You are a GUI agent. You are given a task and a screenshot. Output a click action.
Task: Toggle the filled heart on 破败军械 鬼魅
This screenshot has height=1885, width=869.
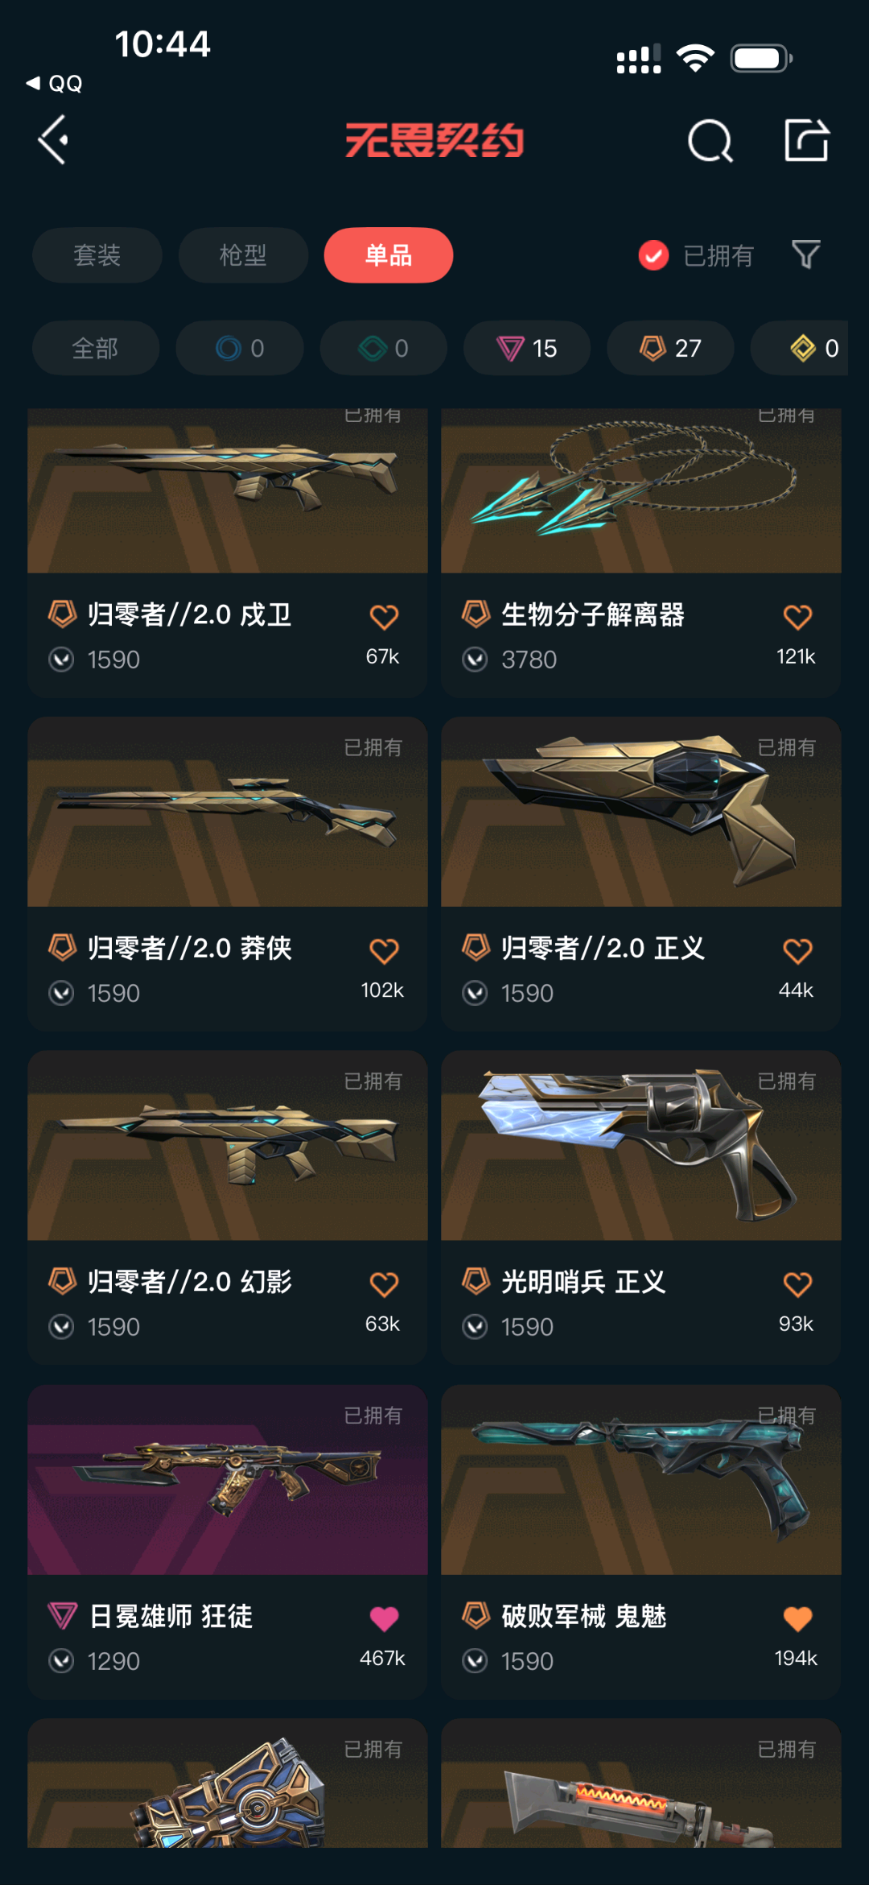[797, 1618]
